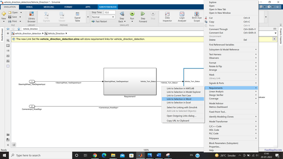Choose Comment Out in context menu
This screenshot has height=159, width=283.
(x=231, y=33)
